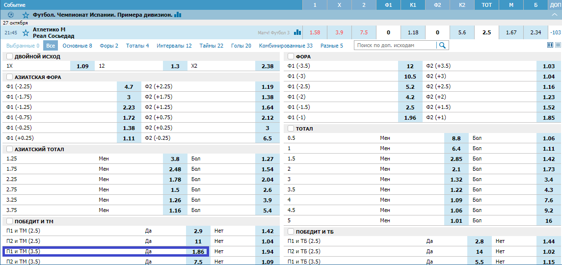Open match statistics icon next to Матч! Футбол 3
Screen dimensions: 562x265
(297, 32)
